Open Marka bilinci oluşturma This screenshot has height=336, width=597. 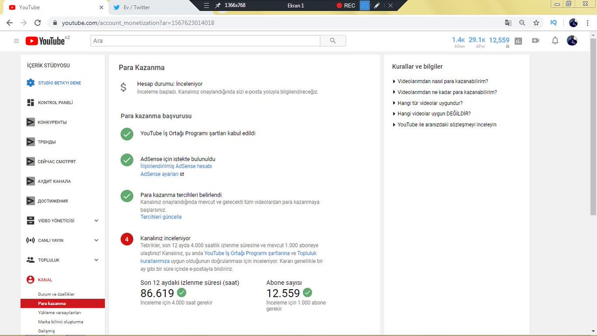[x=61, y=322]
